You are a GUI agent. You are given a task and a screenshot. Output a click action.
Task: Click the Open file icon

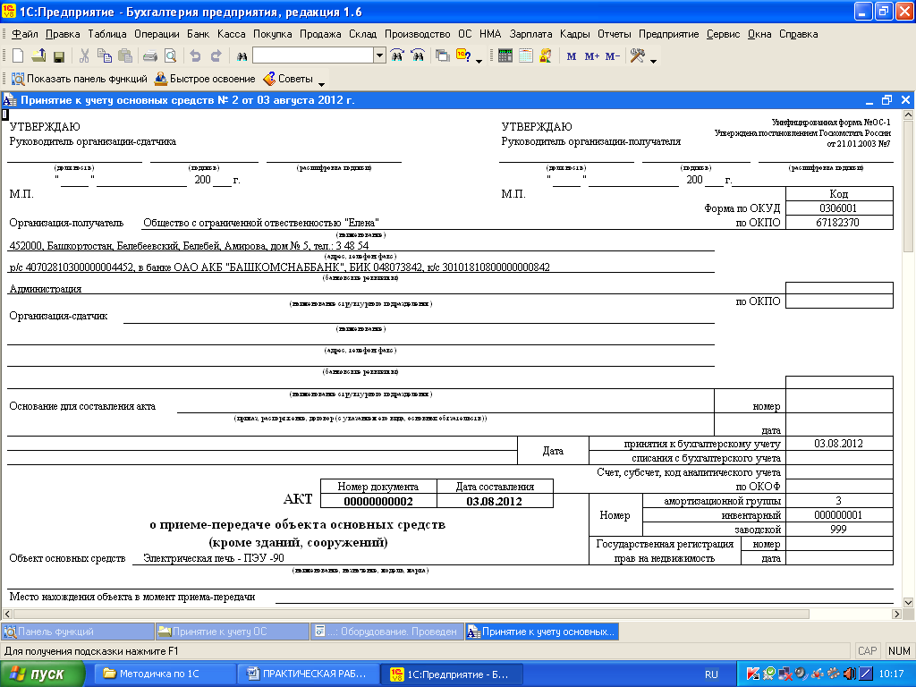click(x=38, y=56)
